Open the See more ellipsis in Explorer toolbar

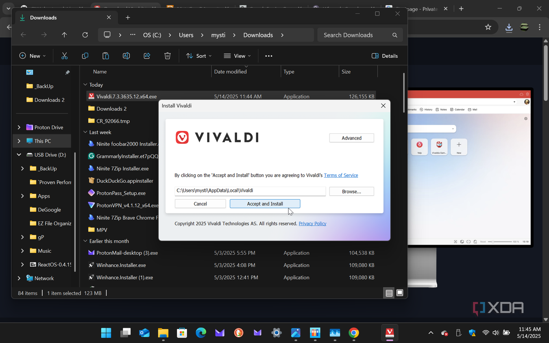[269, 56]
